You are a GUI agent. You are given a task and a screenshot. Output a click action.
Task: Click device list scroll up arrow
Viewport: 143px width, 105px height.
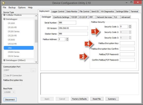pyautogui.click(x=36, y=16)
